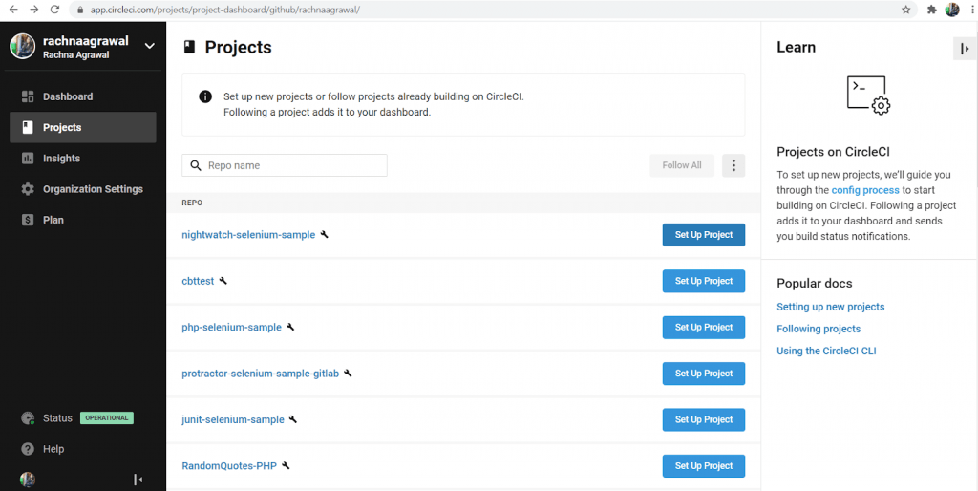Screen dimensions: 978x491
Task: Click the wrench icon beside RandomQuotes-PHP
Action: pos(286,465)
